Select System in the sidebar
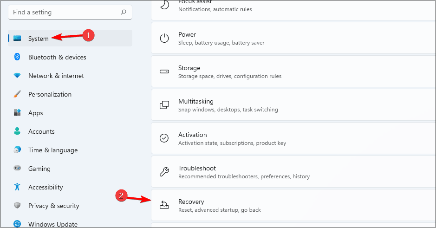The height and width of the screenshot is (228, 436). 38,39
